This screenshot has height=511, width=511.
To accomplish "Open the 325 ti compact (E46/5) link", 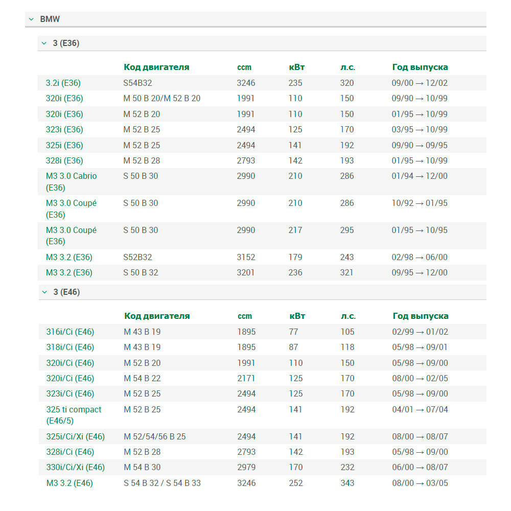I will 74,415.
